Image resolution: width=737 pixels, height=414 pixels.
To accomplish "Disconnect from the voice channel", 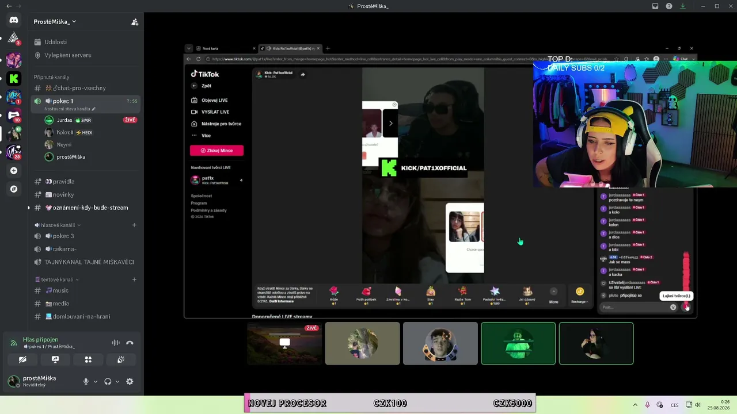I will coord(130,343).
